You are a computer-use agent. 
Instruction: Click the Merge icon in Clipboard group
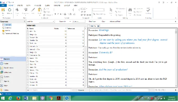pos(44,15)
